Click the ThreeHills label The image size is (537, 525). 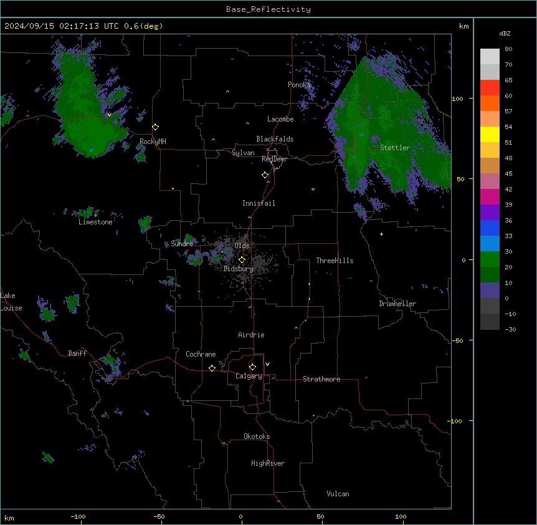point(335,261)
